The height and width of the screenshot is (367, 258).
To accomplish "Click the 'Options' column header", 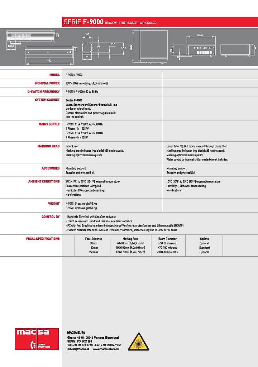I will [x=204, y=239].
